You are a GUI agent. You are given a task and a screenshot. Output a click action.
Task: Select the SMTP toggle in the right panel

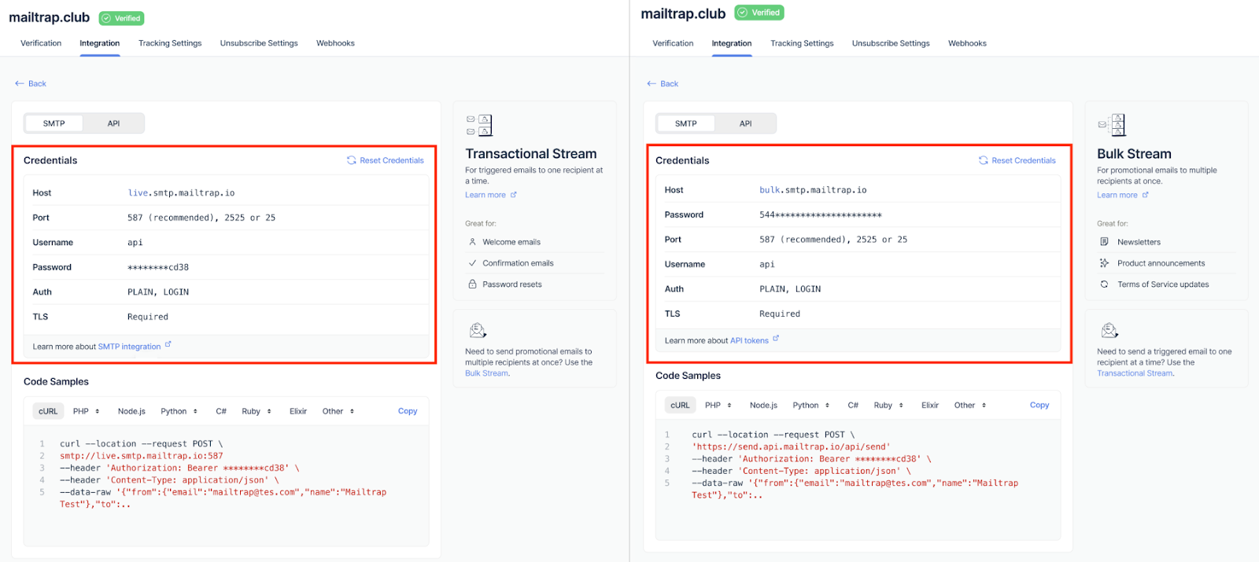click(686, 123)
